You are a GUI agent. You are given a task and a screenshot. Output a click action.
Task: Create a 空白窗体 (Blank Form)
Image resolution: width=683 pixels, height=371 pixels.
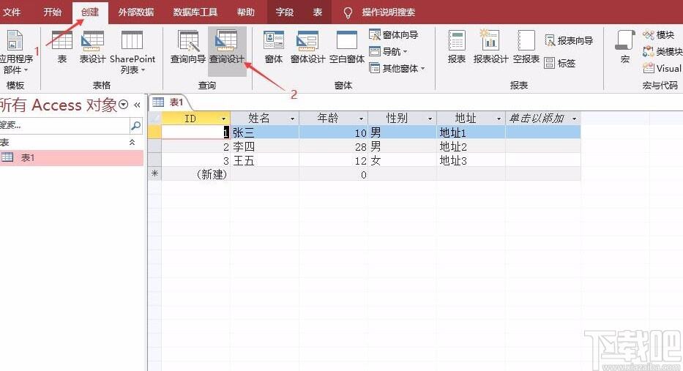tap(347, 47)
